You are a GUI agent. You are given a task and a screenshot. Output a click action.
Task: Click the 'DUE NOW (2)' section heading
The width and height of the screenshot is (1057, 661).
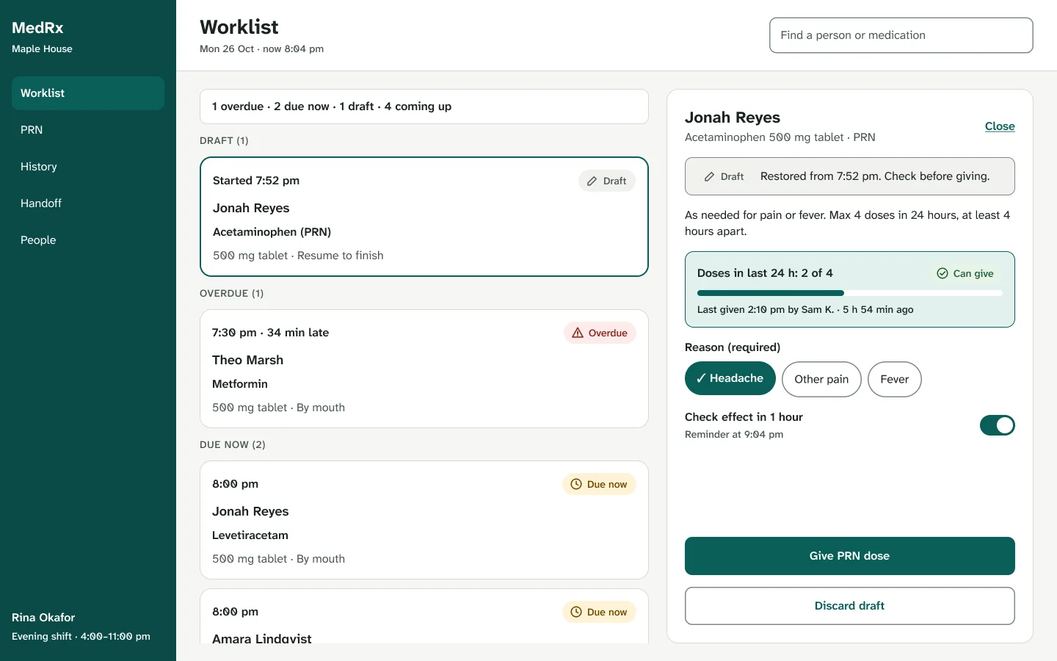point(233,445)
